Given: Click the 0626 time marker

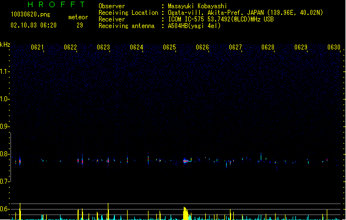Looking at the screenshot, I should 202,47.
